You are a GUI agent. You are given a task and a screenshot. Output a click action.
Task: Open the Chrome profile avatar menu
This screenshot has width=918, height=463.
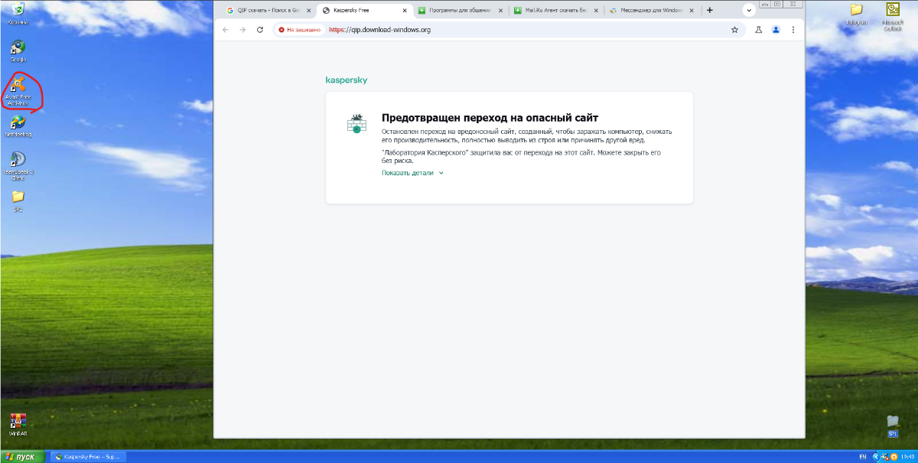click(x=776, y=30)
